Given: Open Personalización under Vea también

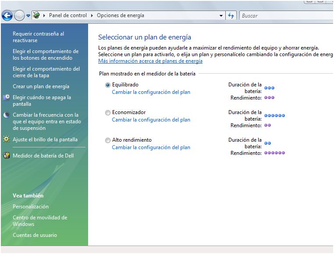Looking at the screenshot, I should pyautogui.click(x=31, y=207).
